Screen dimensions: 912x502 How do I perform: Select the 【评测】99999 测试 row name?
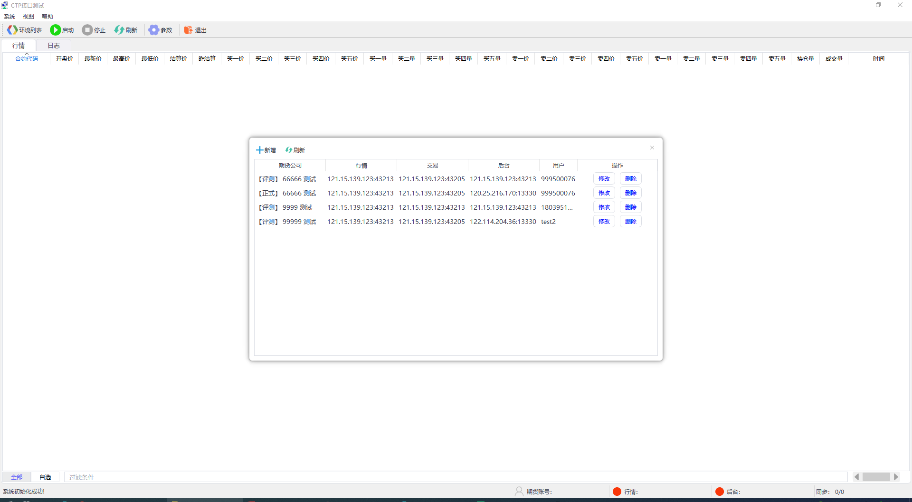click(x=287, y=222)
